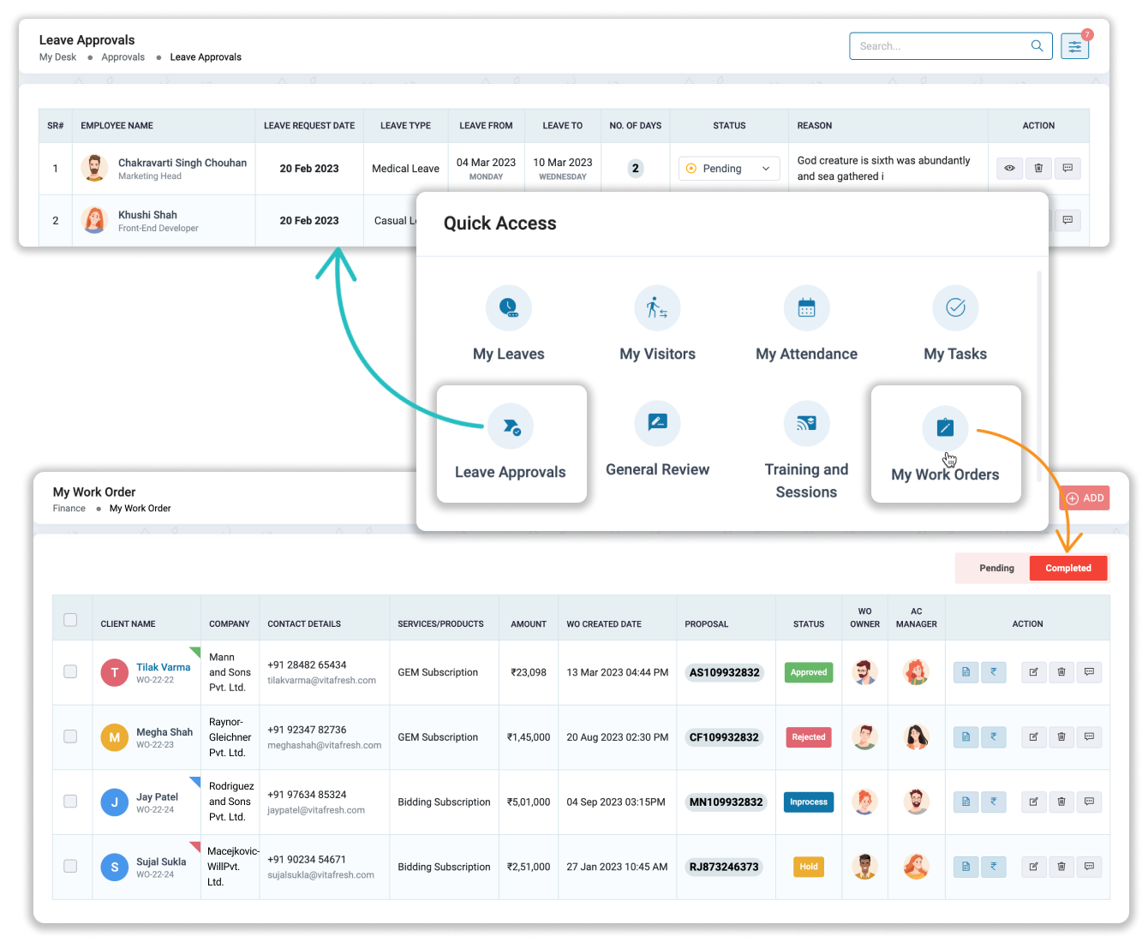
Task: Switch to the Pending work orders tab
Action: click(996, 569)
